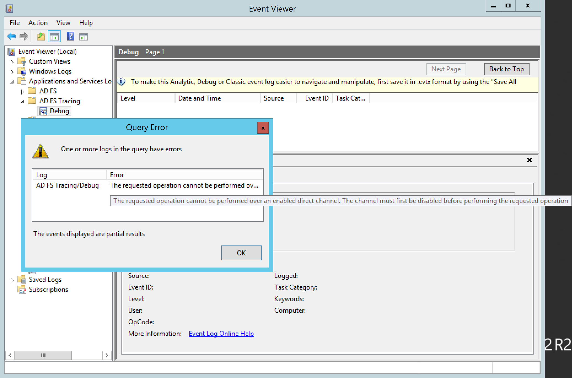This screenshot has height=378, width=572.
Task: Close the Query Error dialog with red X
Action: point(263,128)
